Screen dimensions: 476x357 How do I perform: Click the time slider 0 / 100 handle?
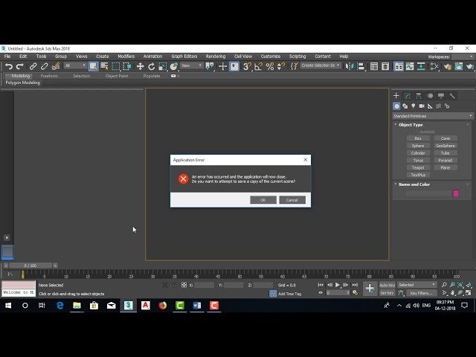coord(30,266)
